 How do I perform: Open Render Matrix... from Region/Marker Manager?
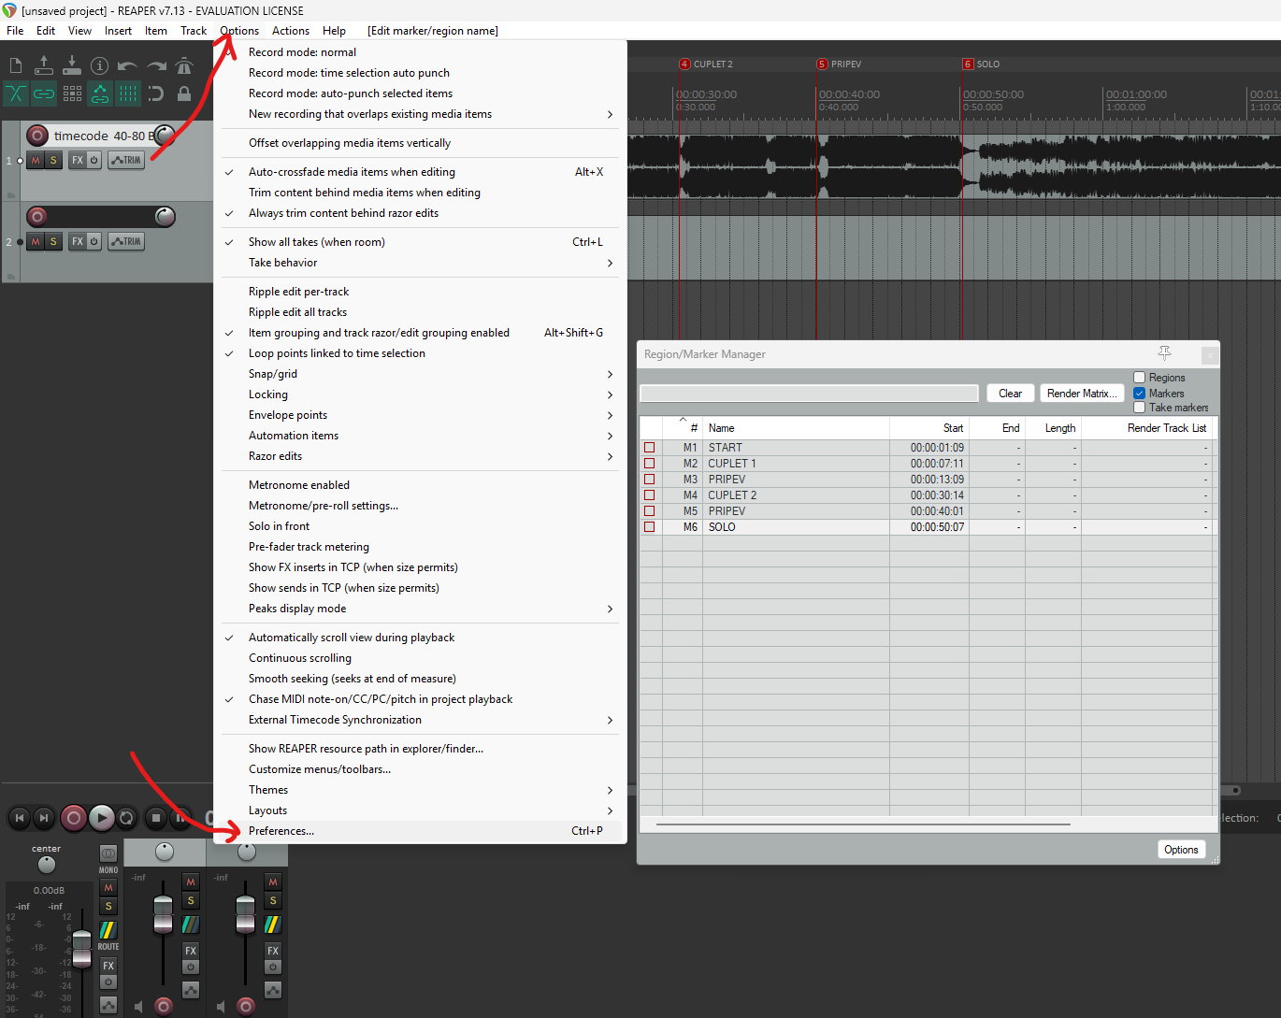1082,394
